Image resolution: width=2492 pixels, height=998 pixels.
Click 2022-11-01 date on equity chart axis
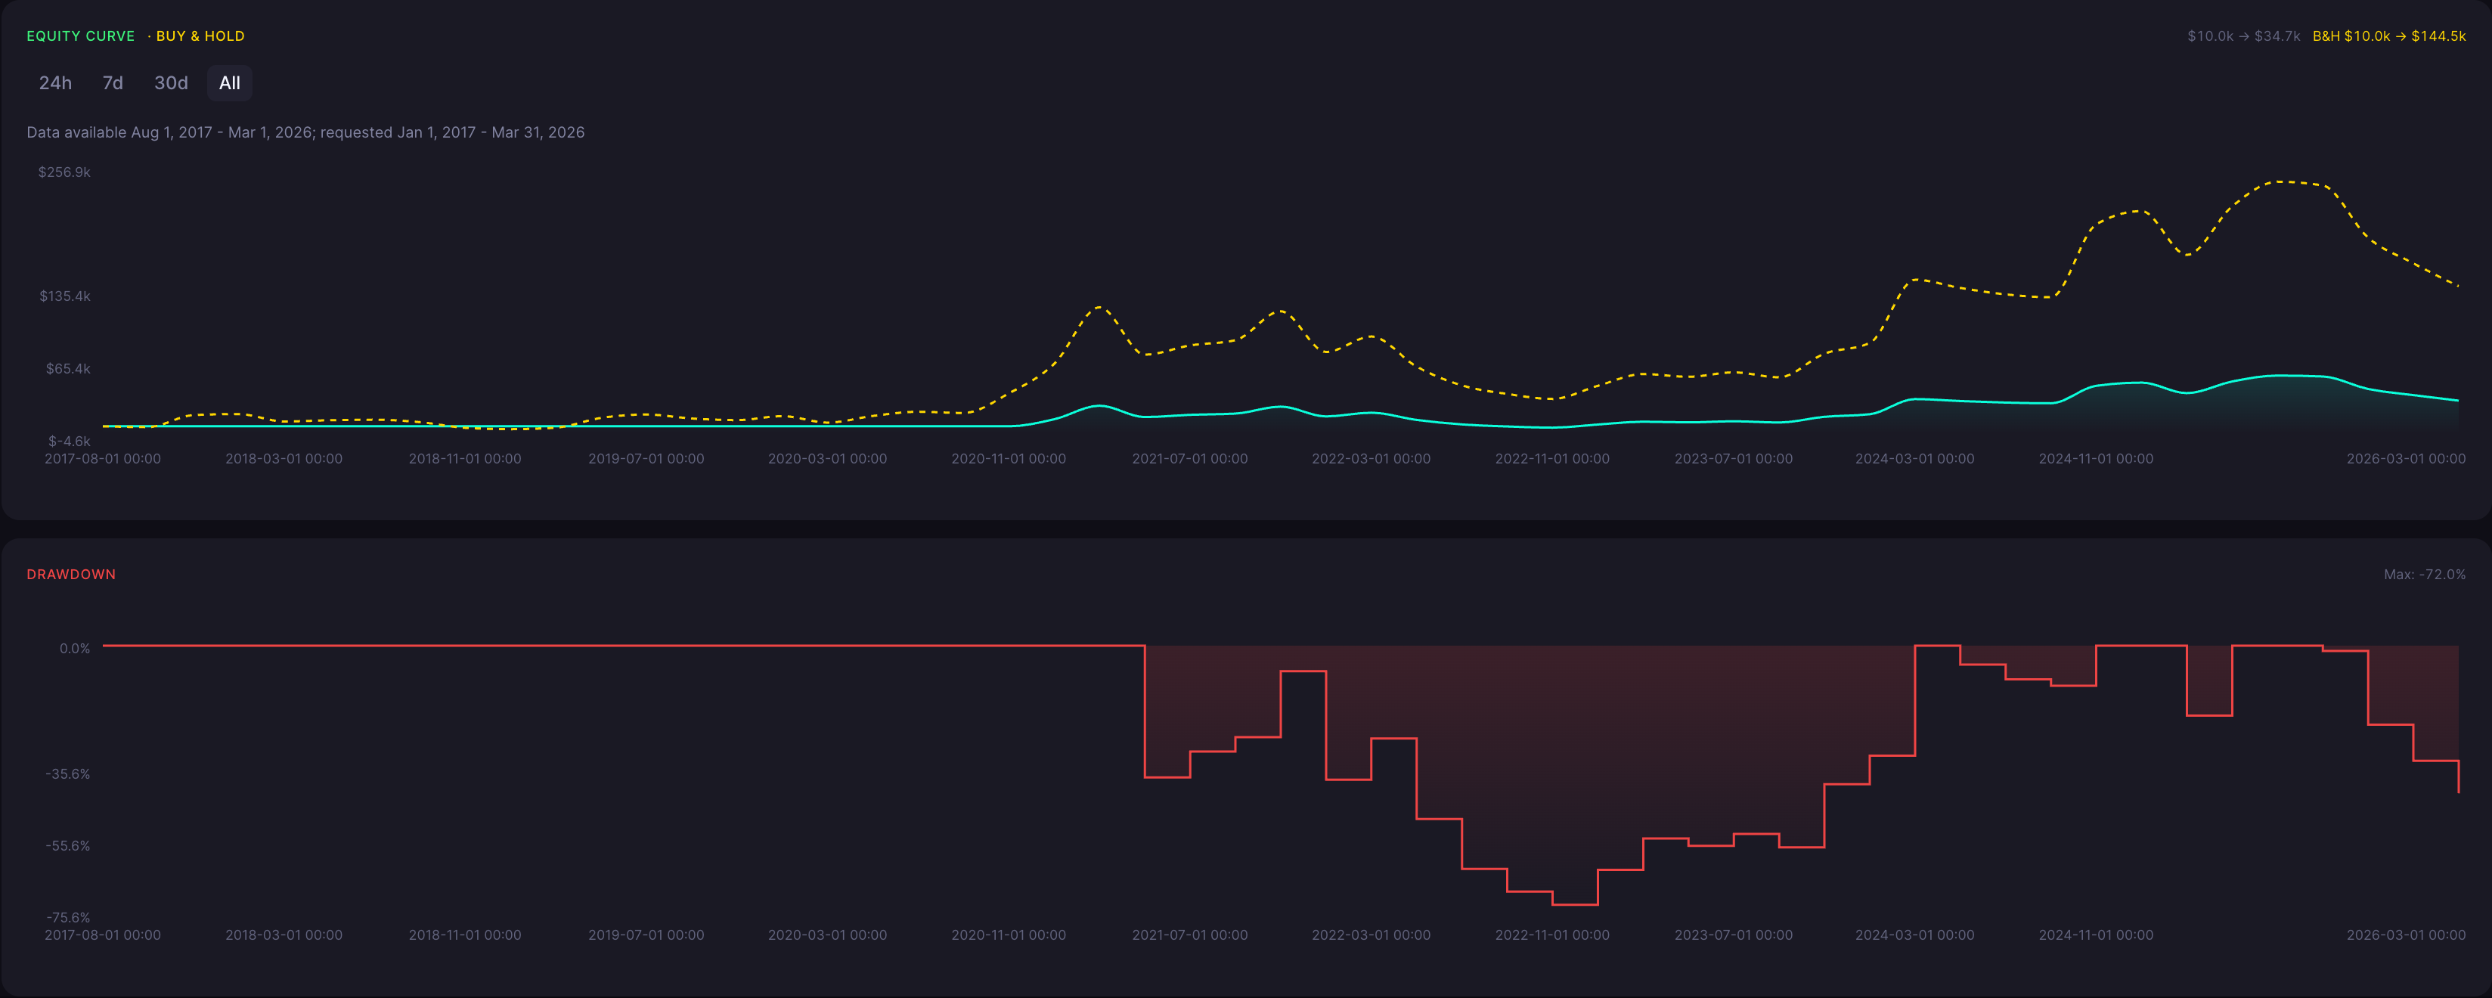pyautogui.click(x=1553, y=458)
